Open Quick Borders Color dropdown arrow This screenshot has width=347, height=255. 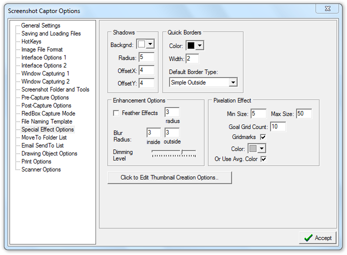pyautogui.click(x=199, y=45)
